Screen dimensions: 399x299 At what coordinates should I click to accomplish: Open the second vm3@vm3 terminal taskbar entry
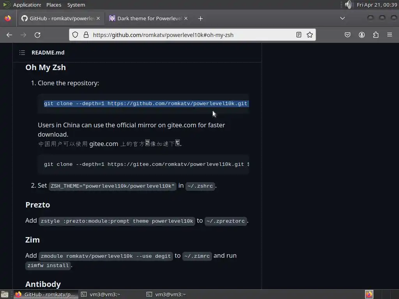pyautogui.click(x=166, y=294)
